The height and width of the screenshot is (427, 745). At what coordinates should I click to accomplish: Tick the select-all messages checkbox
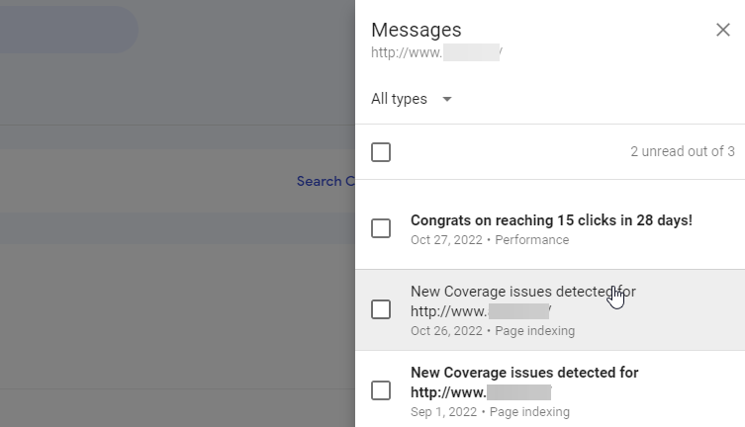(381, 152)
